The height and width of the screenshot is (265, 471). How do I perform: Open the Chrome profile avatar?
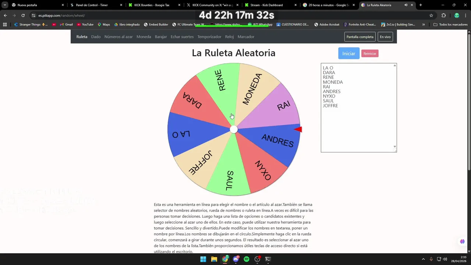tap(457, 15)
